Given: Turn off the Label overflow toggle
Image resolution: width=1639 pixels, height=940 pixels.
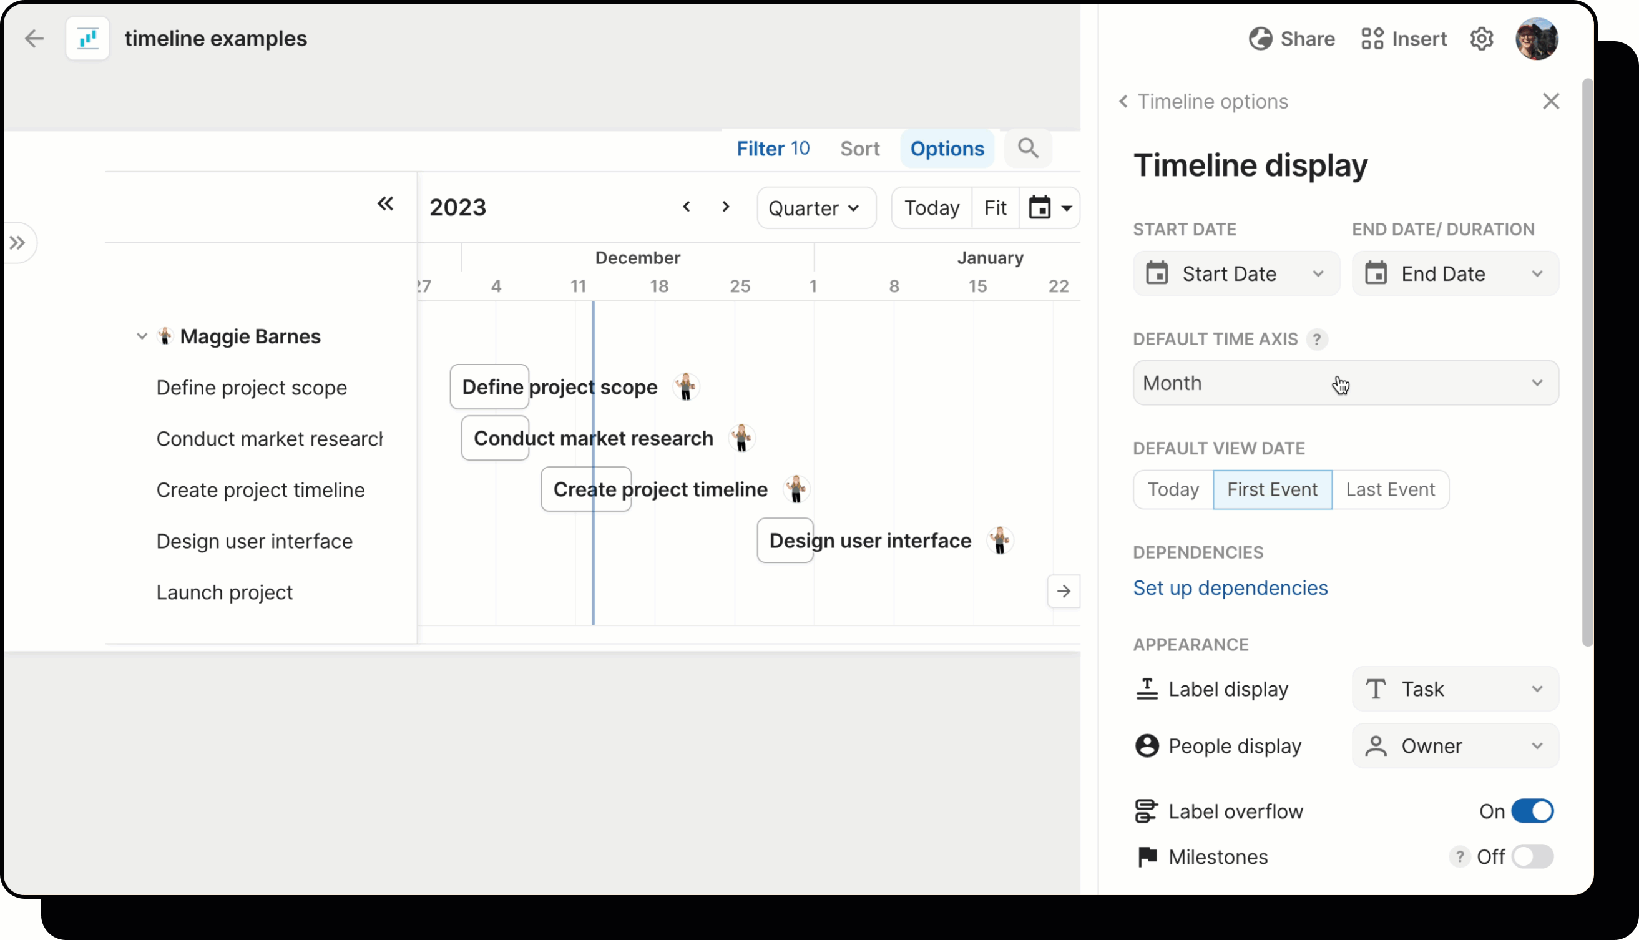Looking at the screenshot, I should (x=1532, y=811).
